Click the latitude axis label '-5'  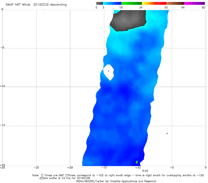click(x=3, y=48)
